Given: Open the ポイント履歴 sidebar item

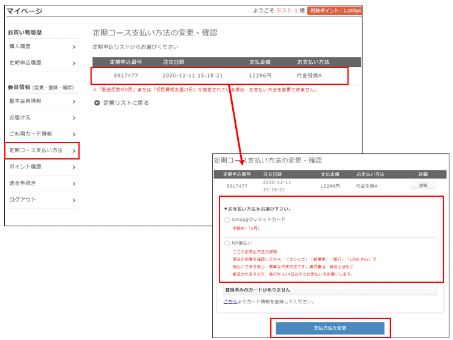Looking at the screenshot, I should (42, 167).
